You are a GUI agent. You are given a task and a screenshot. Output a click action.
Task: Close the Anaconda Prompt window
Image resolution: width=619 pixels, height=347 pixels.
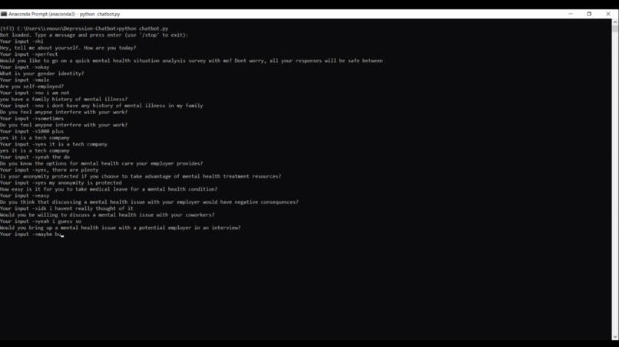[608, 14]
